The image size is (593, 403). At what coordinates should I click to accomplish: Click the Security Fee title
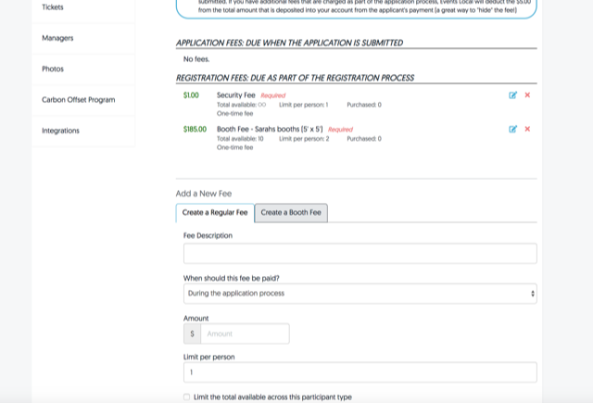coord(235,94)
